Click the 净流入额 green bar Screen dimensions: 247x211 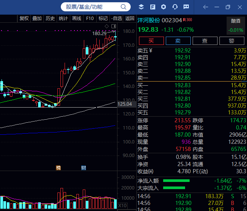click(x=176, y=180)
